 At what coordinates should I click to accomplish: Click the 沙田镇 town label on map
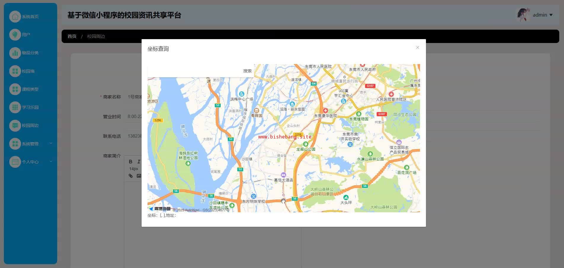coord(247,159)
